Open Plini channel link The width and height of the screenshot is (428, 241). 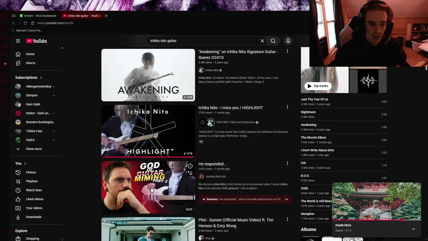pyautogui.click(x=208, y=238)
